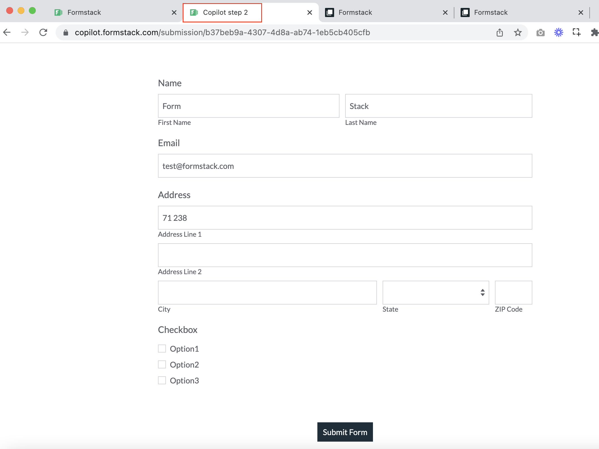Click the lock site info icon
Viewport: 599px width, 449px height.
66,33
